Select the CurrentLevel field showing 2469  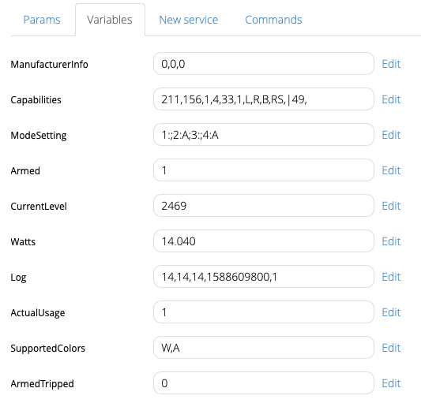(264, 206)
